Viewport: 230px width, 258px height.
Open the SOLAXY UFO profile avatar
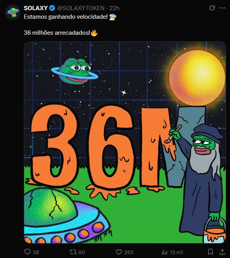(x=13, y=12)
